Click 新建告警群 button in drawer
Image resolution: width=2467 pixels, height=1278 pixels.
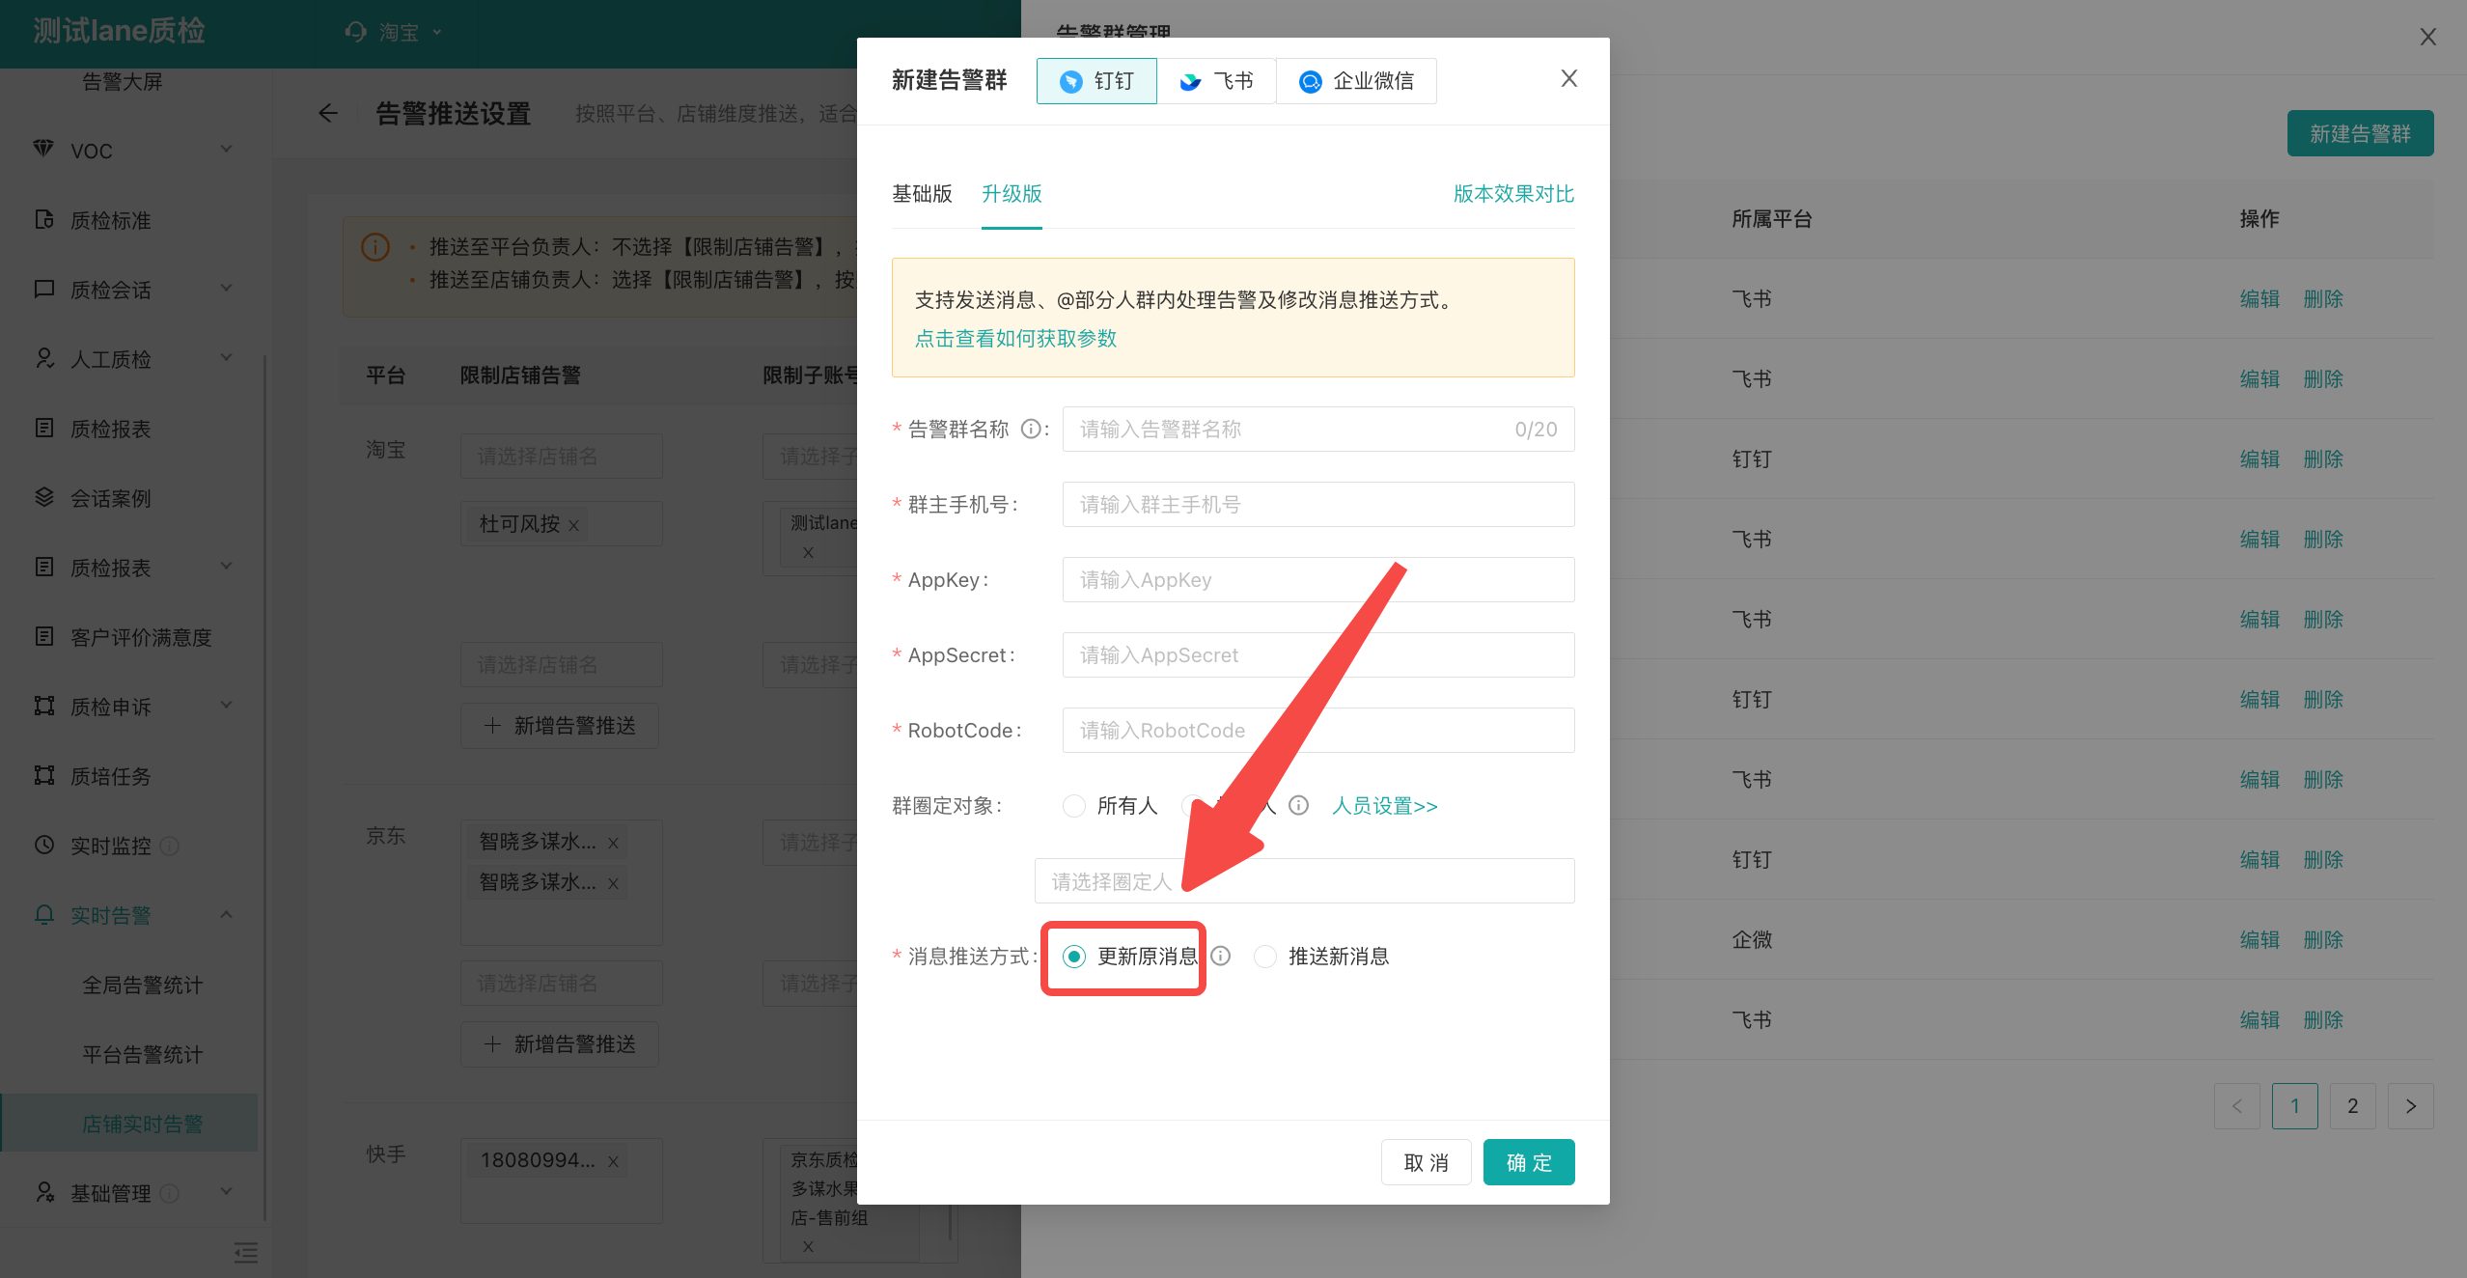pos(2360,133)
